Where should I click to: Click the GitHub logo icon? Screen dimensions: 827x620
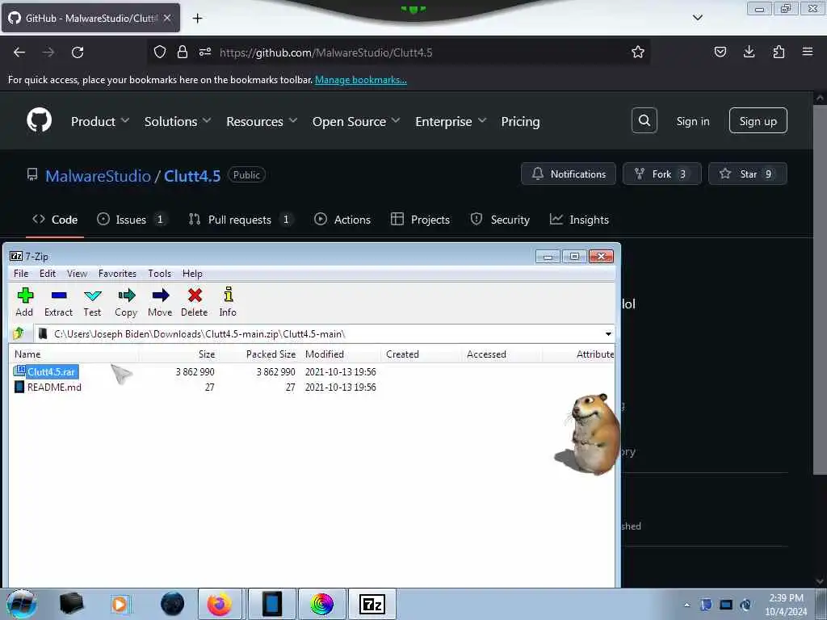tap(40, 120)
